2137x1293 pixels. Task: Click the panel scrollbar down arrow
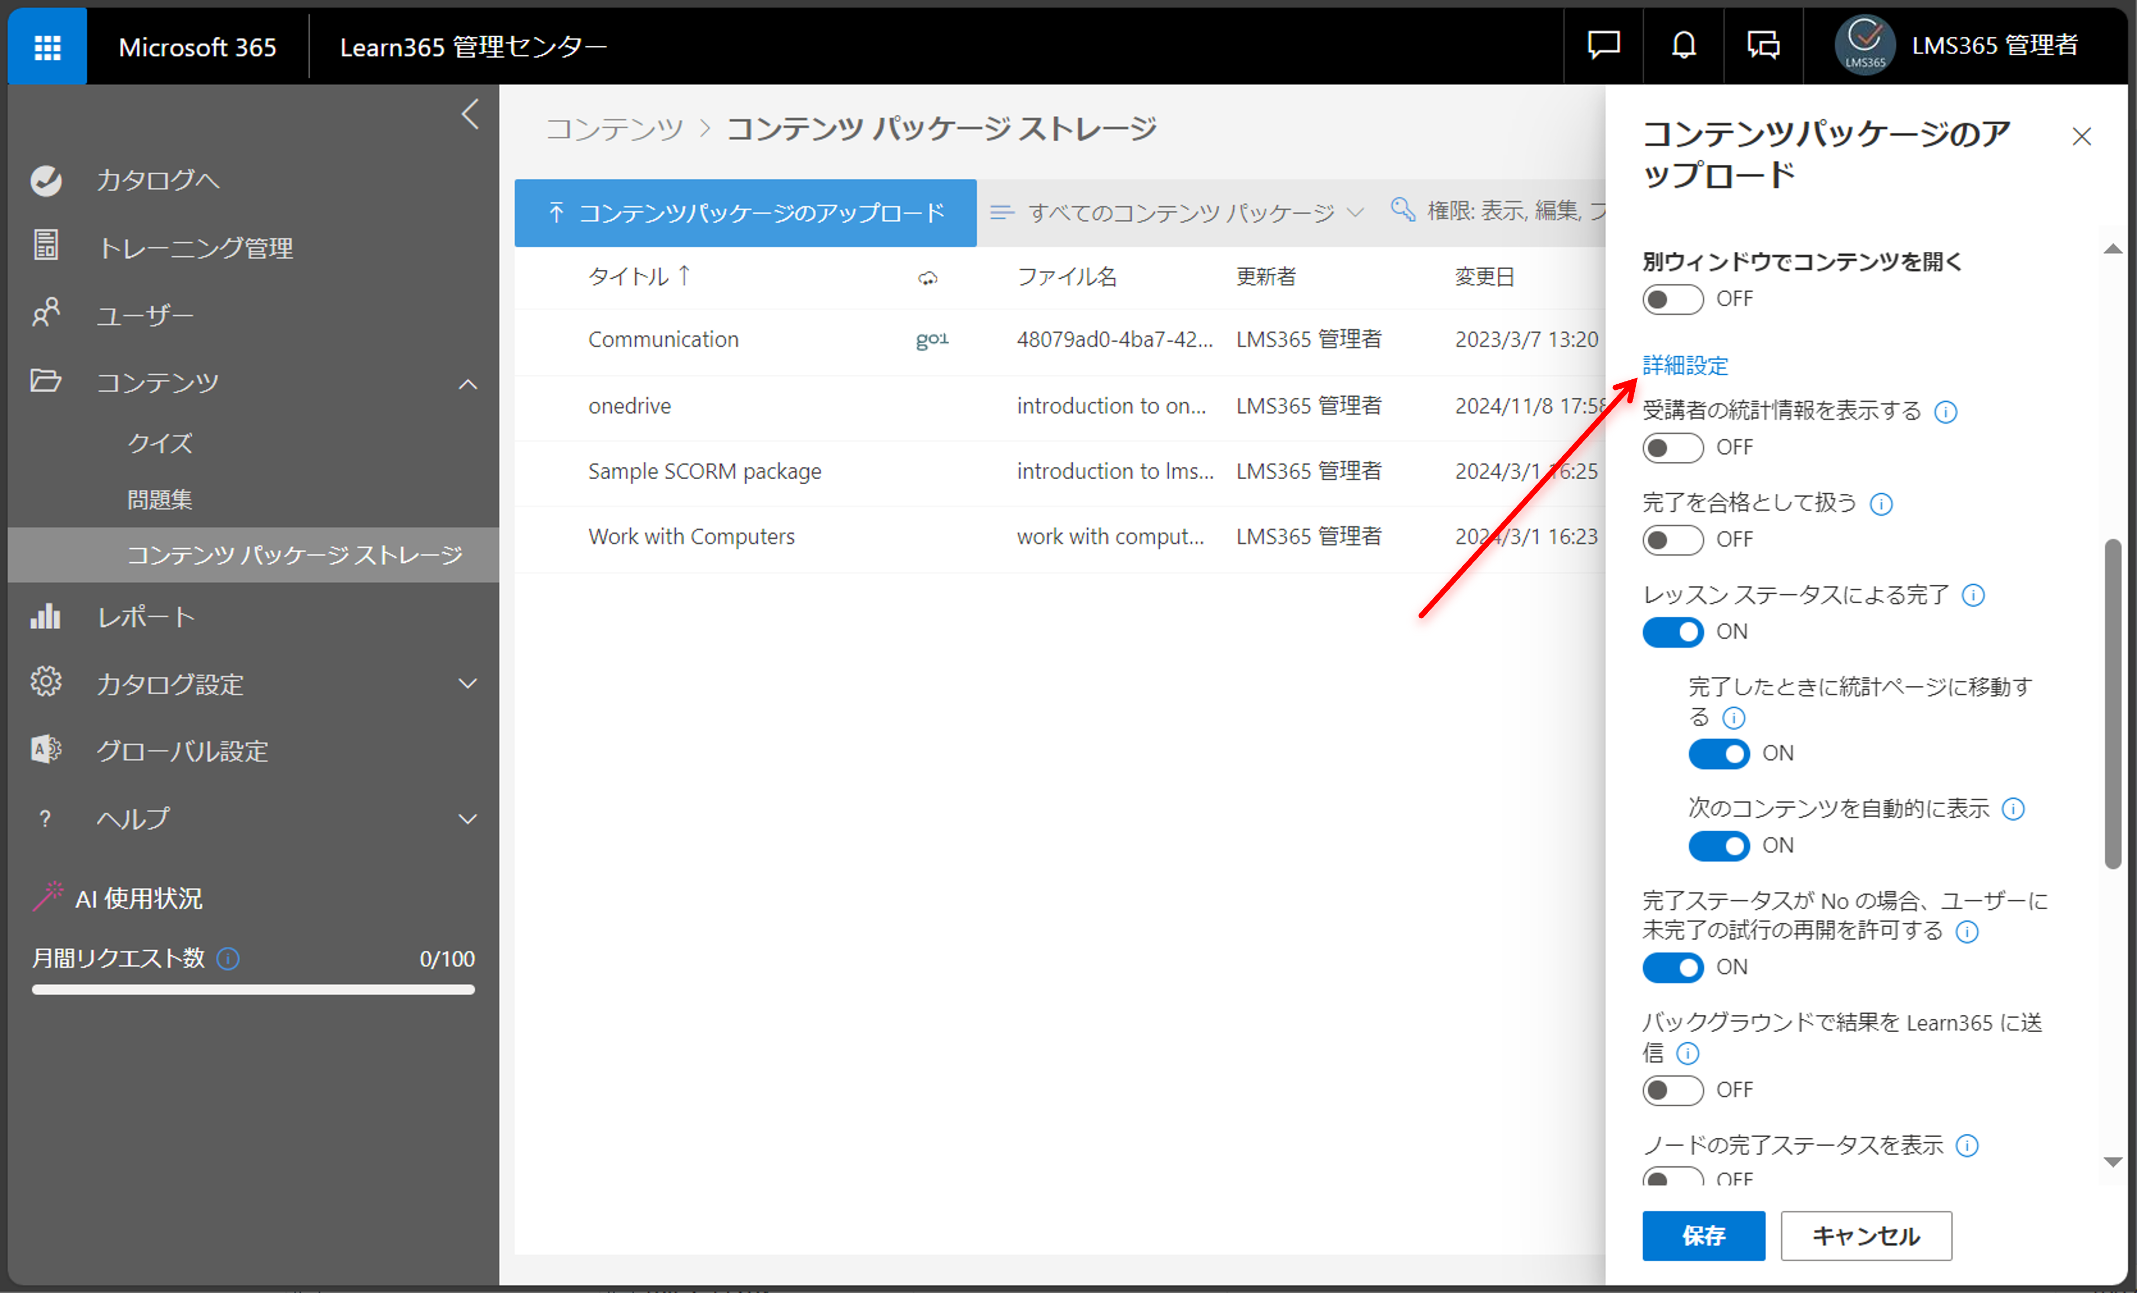(2113, 1162)
